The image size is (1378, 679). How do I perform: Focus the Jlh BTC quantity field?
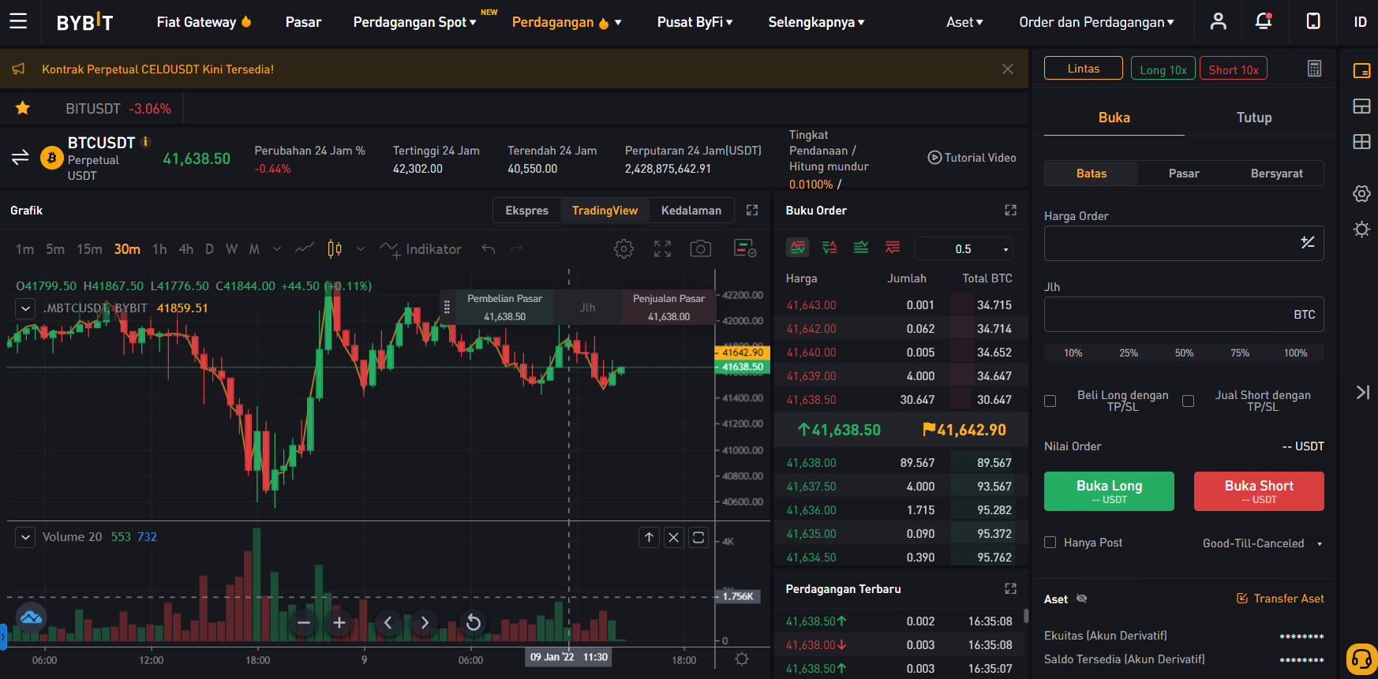tap(1184, 315)
